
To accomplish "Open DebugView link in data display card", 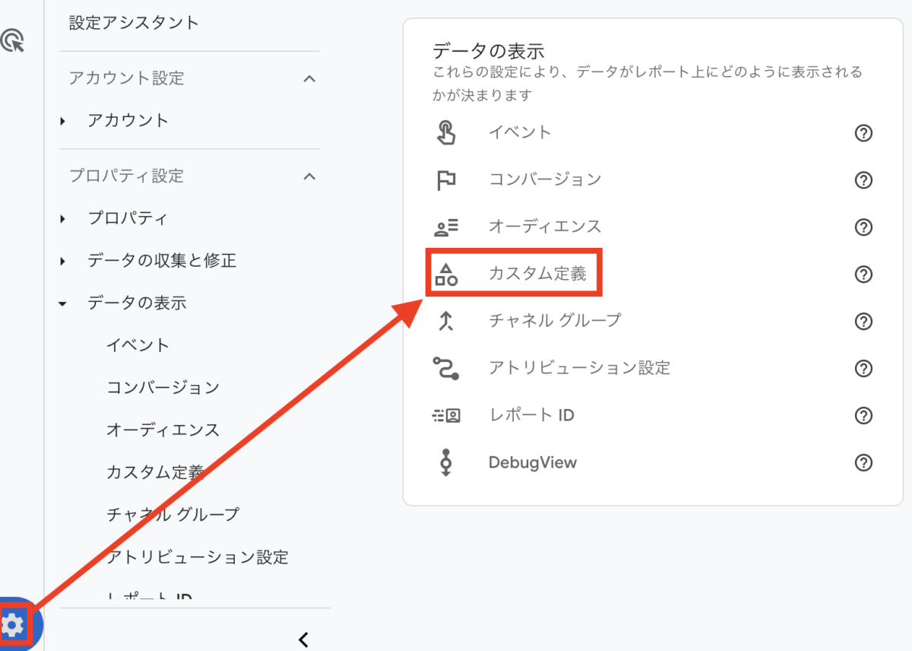I will click(532, 462).
